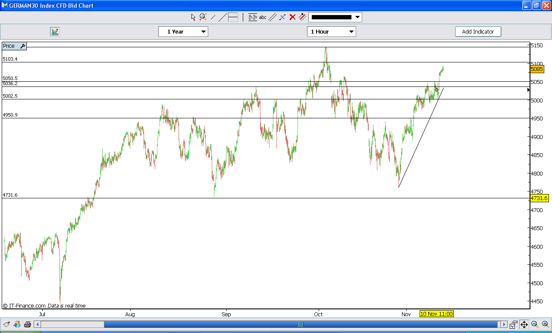Viewport: 552px width, 333px height.
Task: Click the chart settings icon left of 1 Year
Action: click(55, 31)
